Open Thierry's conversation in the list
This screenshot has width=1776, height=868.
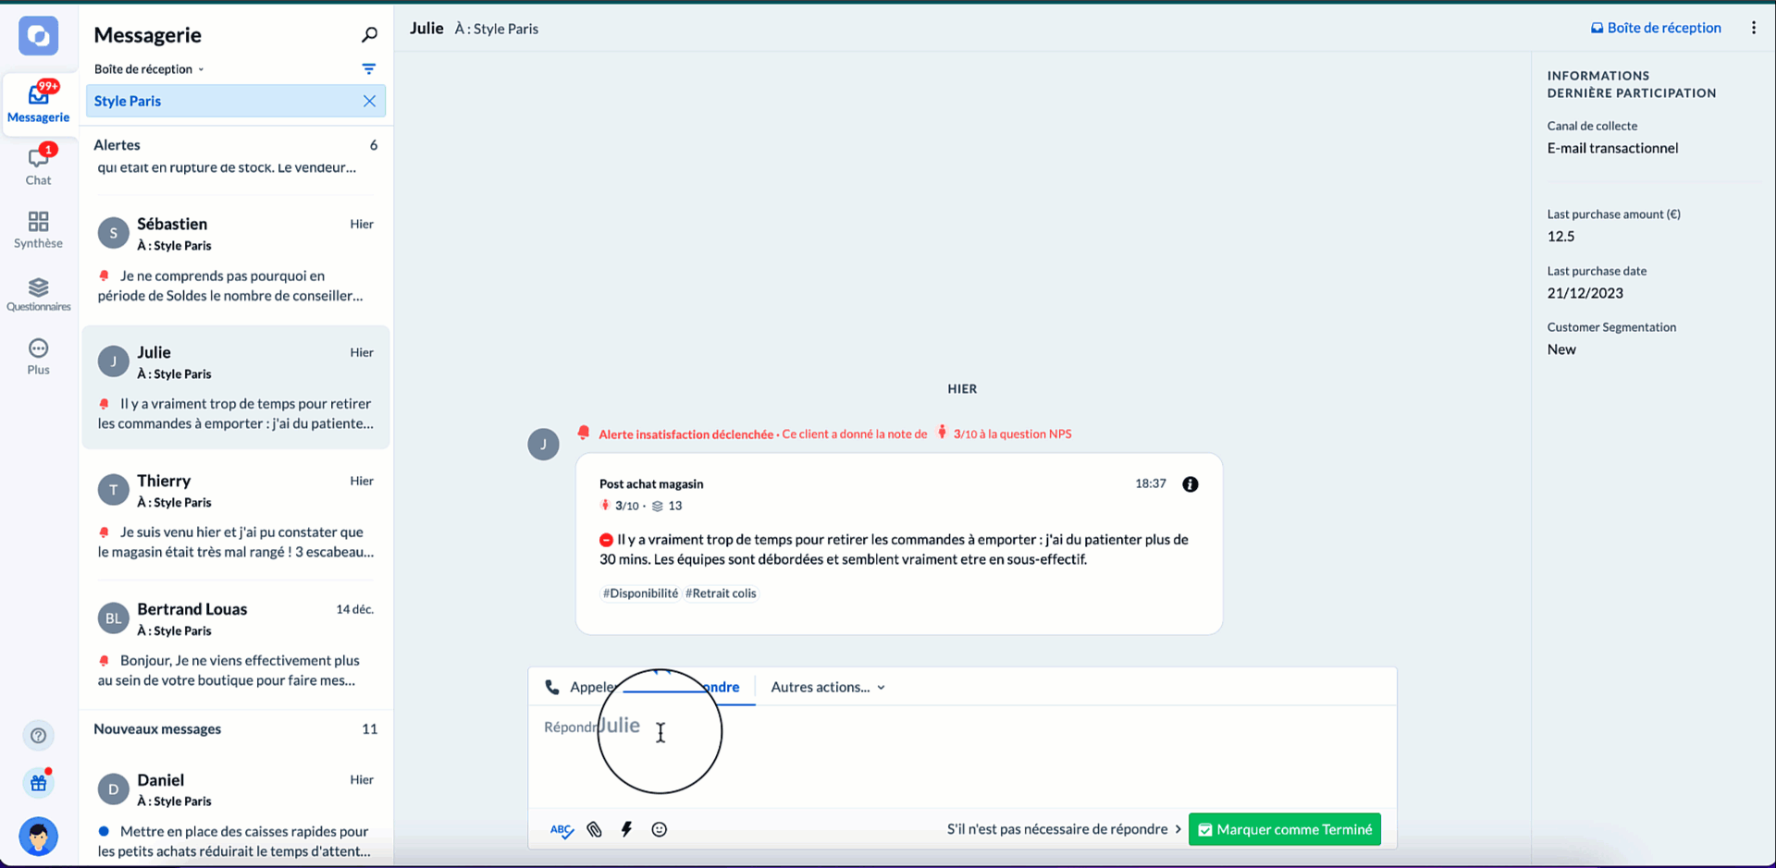pos(236,515)
